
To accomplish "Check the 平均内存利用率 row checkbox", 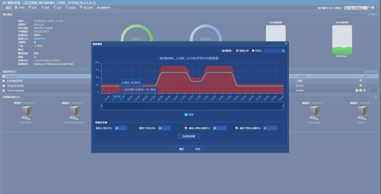I will tap(4, 85).
